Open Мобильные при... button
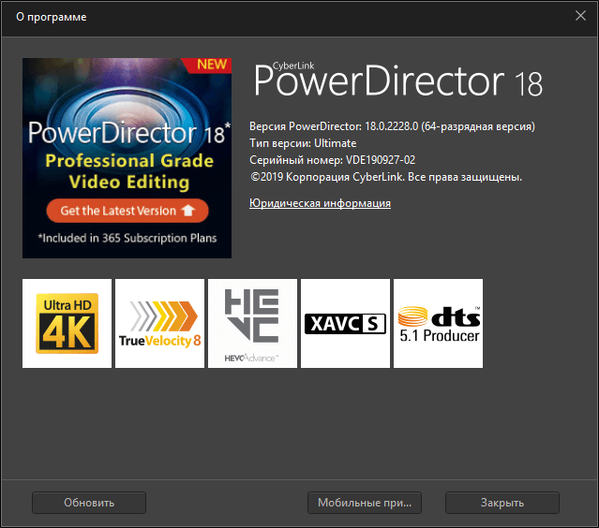Viewport: 599px width, 528px height. (x=365, y=503)
